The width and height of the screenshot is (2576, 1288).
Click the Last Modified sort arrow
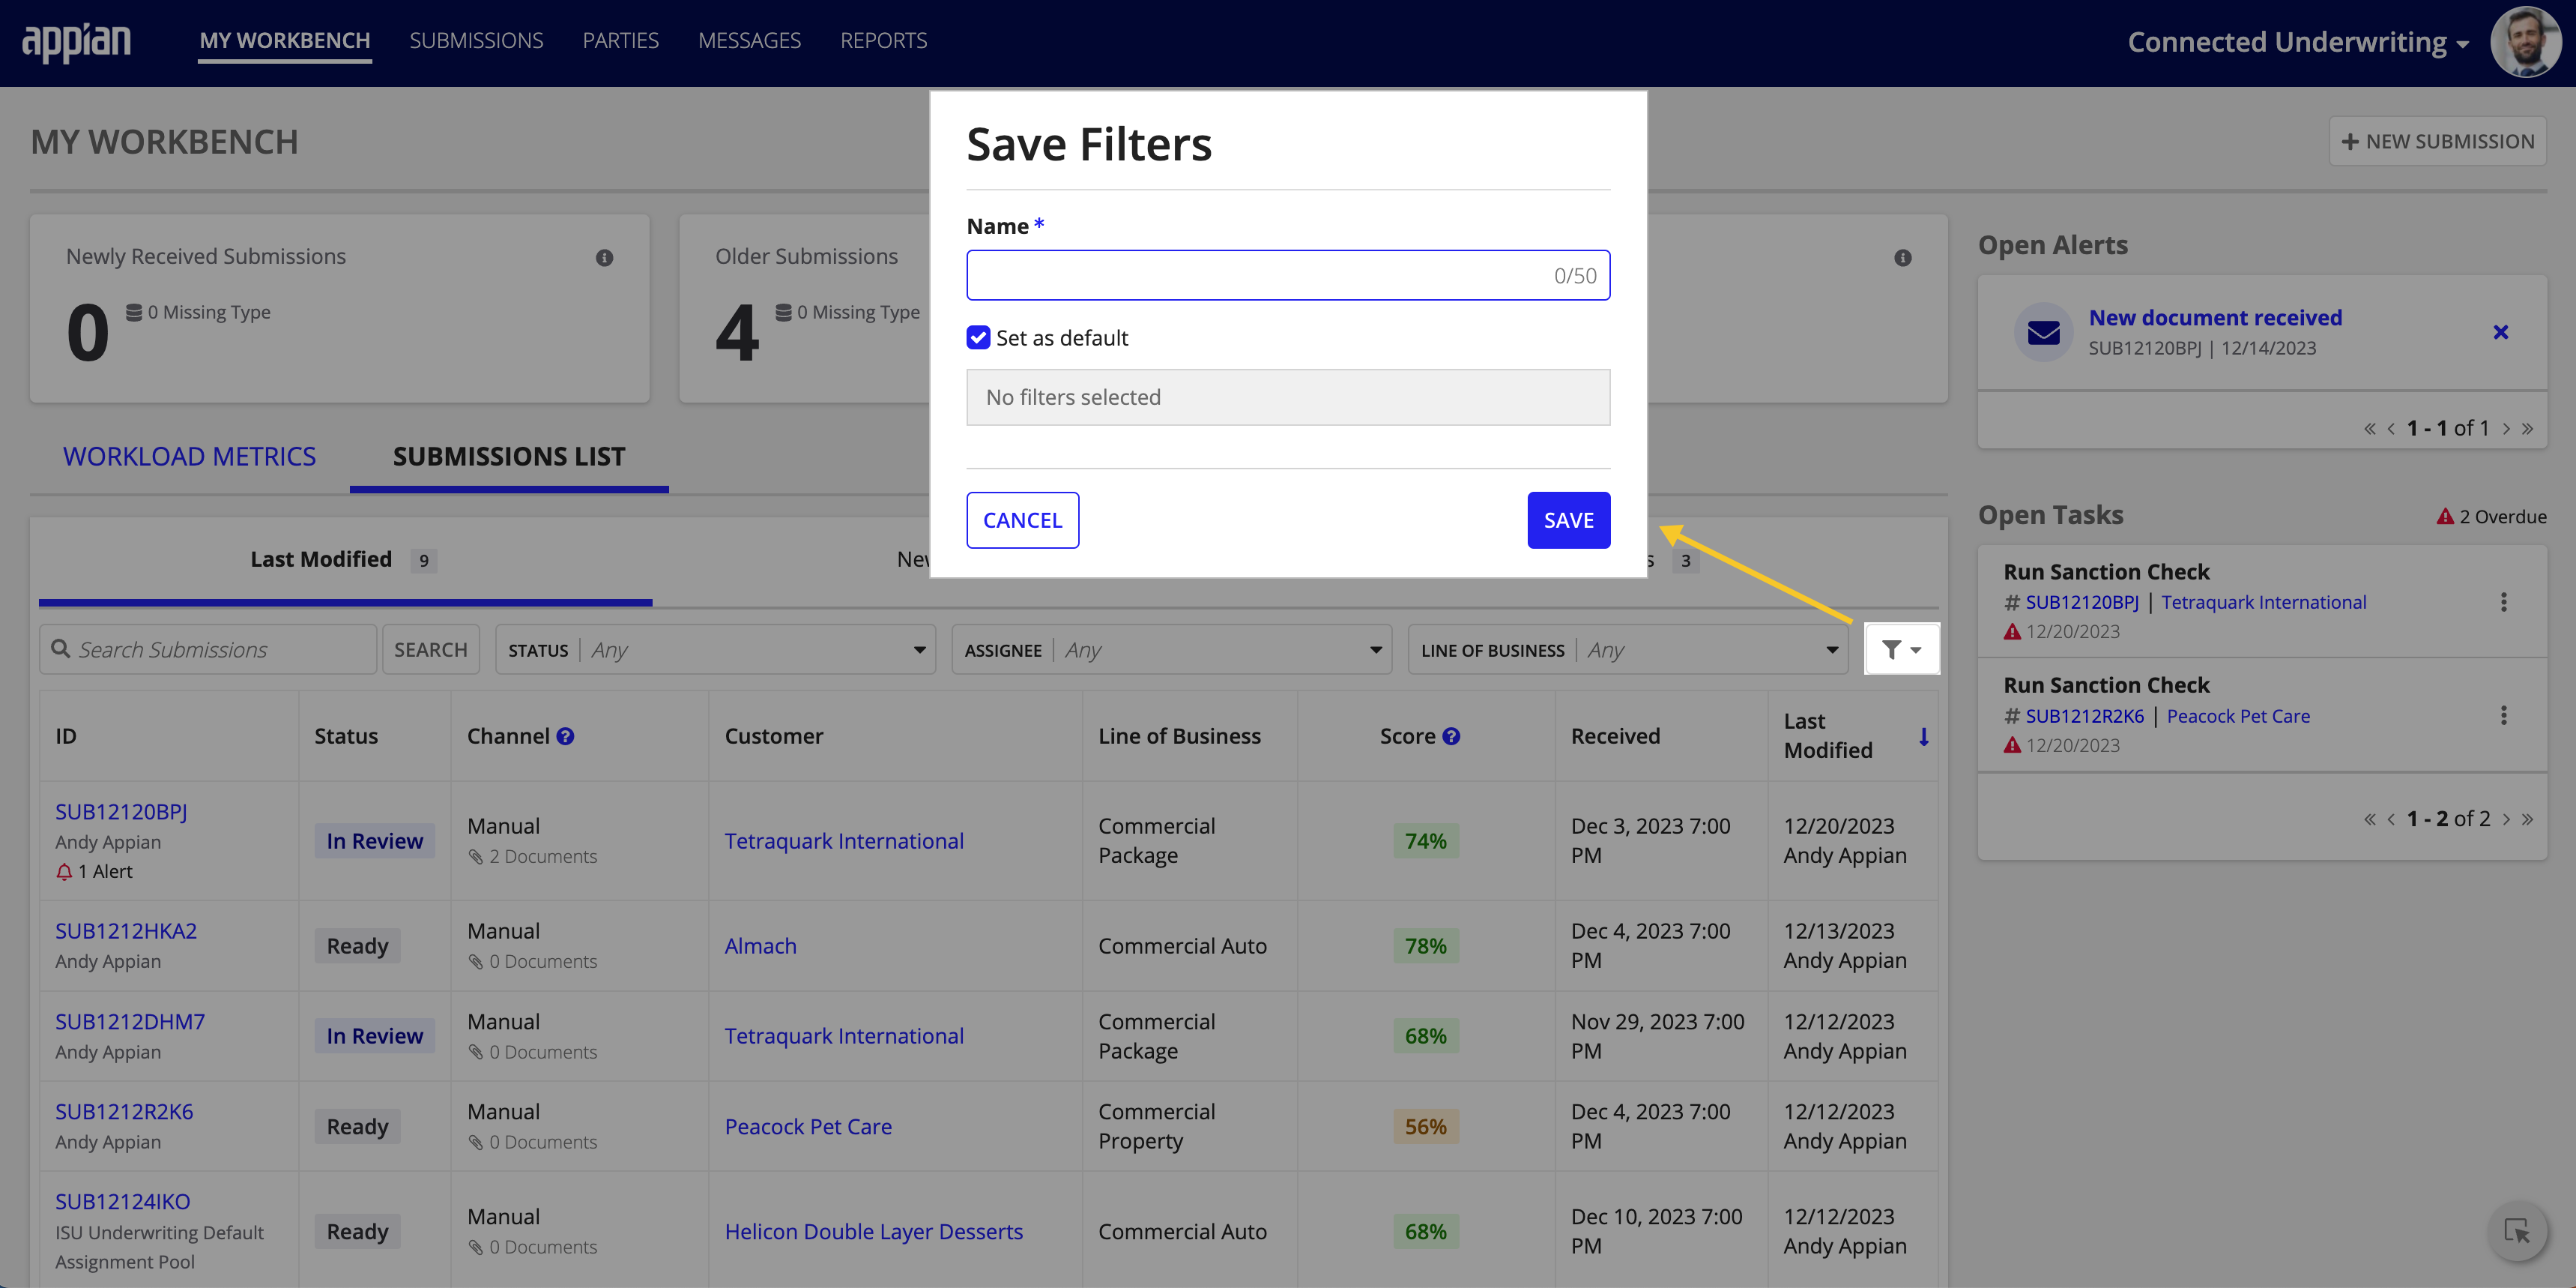[x=1923, y=736]
